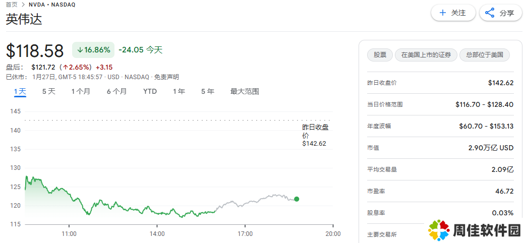Open the 首页 breadcrumb link
The image size is (525, 243).
click(x=12, y=5)
